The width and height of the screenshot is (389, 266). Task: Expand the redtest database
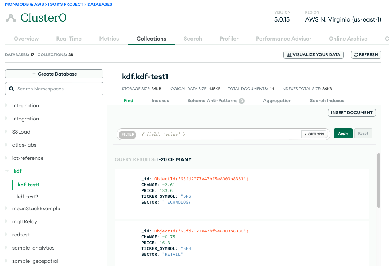tap(7, 235)
